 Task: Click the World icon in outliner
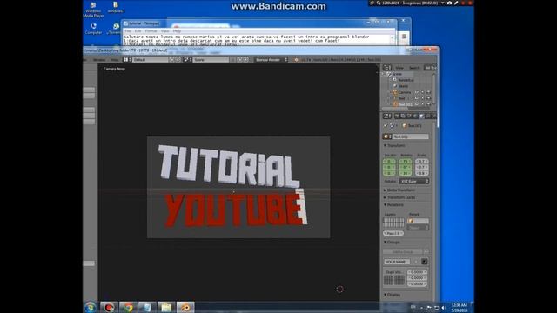394,86
